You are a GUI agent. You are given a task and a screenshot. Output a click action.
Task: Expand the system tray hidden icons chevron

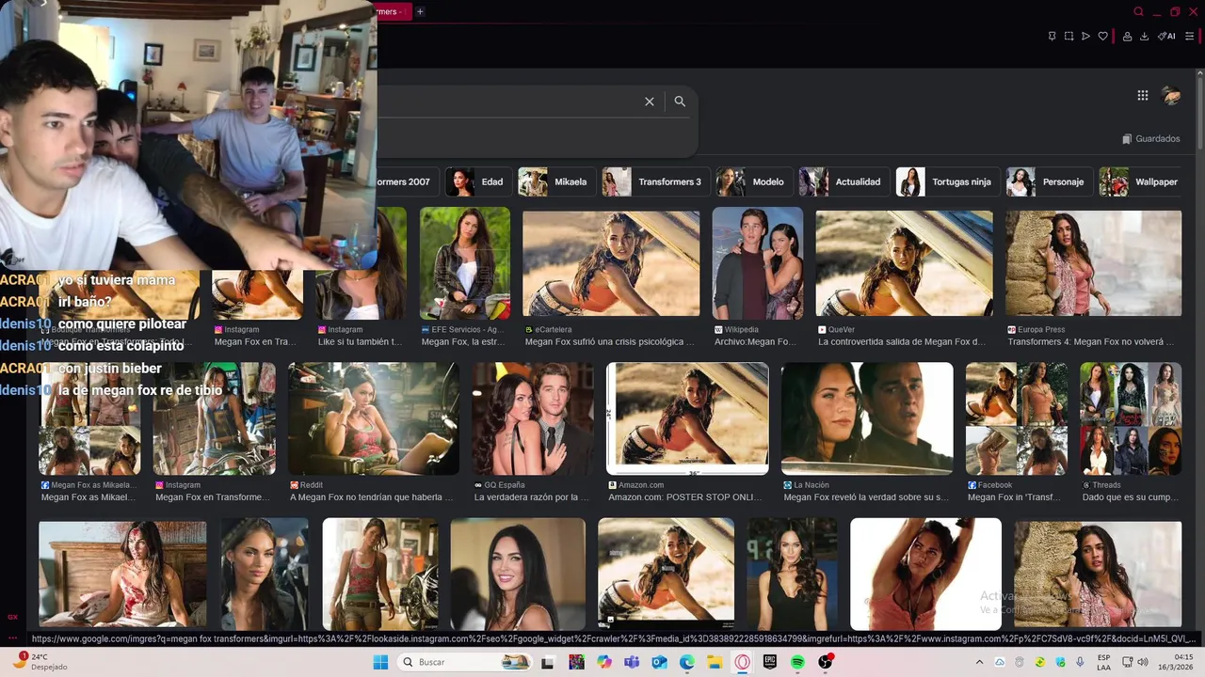point(979,662)
